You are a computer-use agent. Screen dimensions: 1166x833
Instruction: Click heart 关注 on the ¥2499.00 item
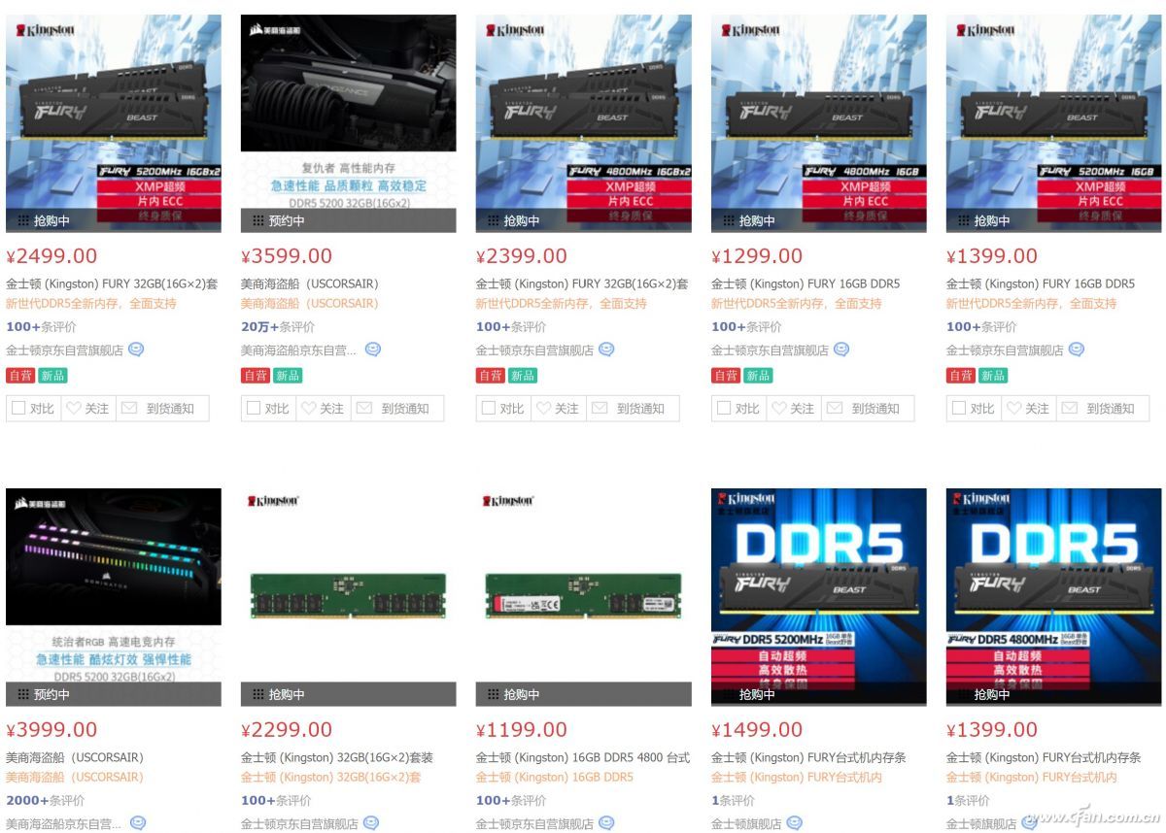click(x=87, y=409)
